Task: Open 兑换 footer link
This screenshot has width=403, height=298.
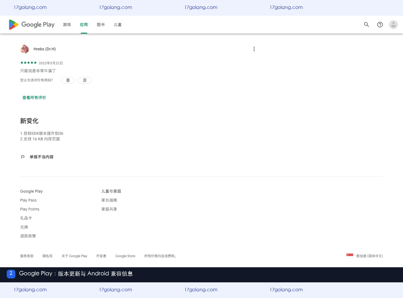Action: 24,227
